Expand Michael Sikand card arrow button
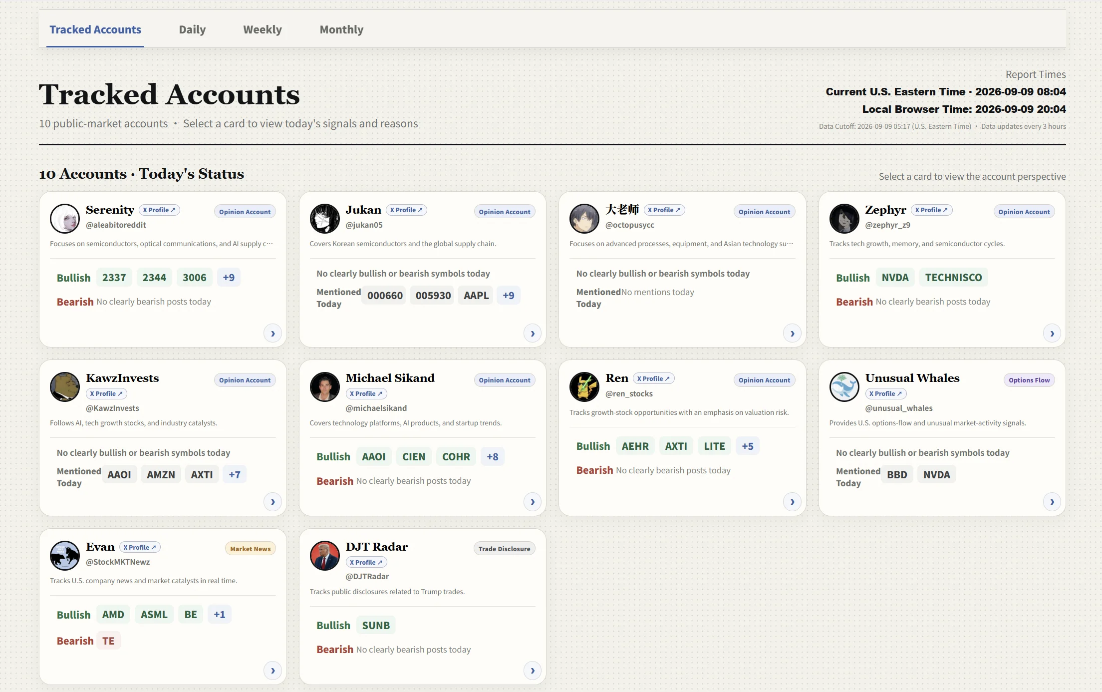Image resolution: width=1102 pixels, height=692 pixels. [x=533, y=502]
